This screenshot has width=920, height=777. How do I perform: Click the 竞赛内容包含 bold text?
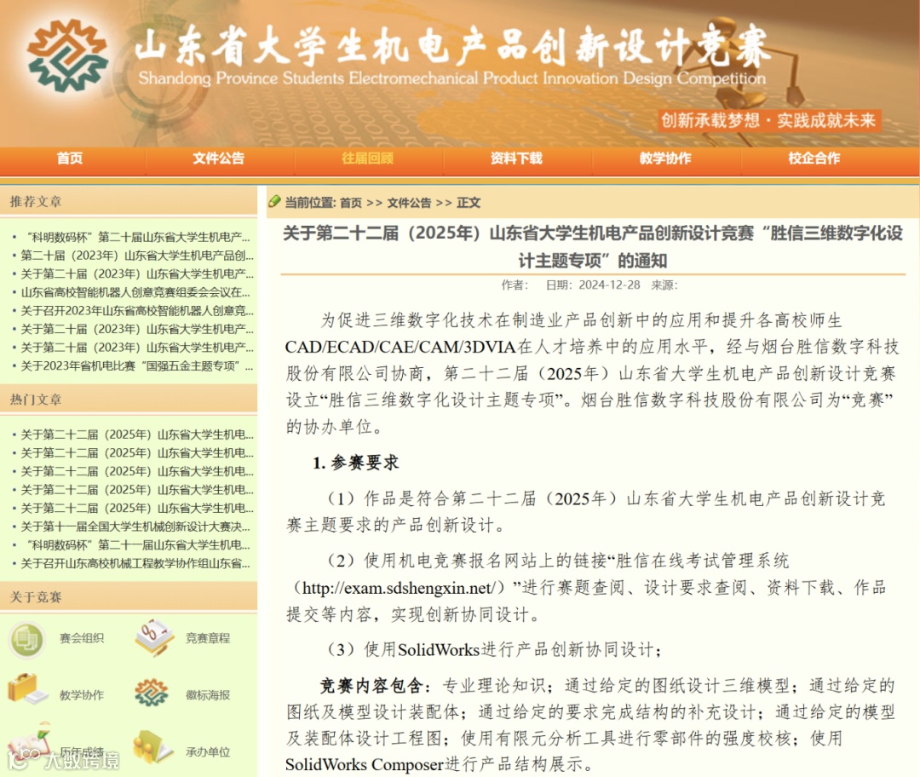371,686
